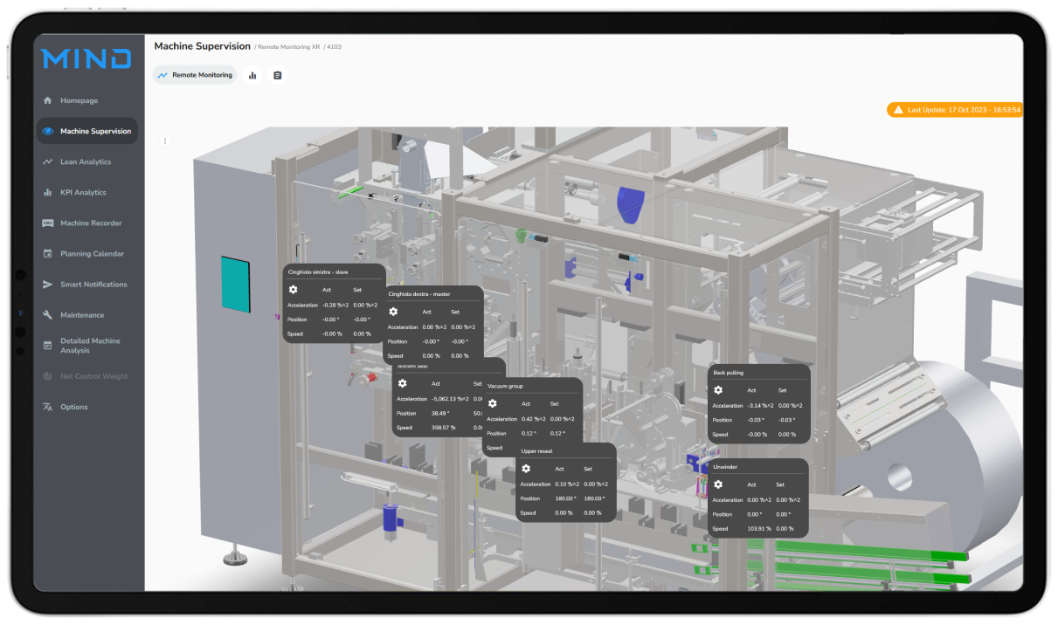Click the Machine Supervision eye icon
1058x625 pixels.
(x=48, y=131)
